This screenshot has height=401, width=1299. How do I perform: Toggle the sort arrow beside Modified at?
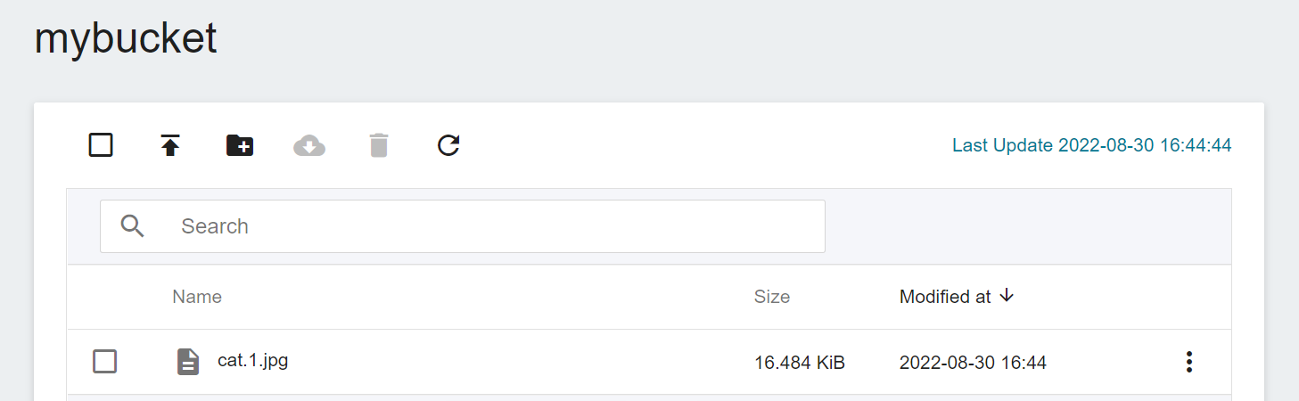tap(1007, 296)
